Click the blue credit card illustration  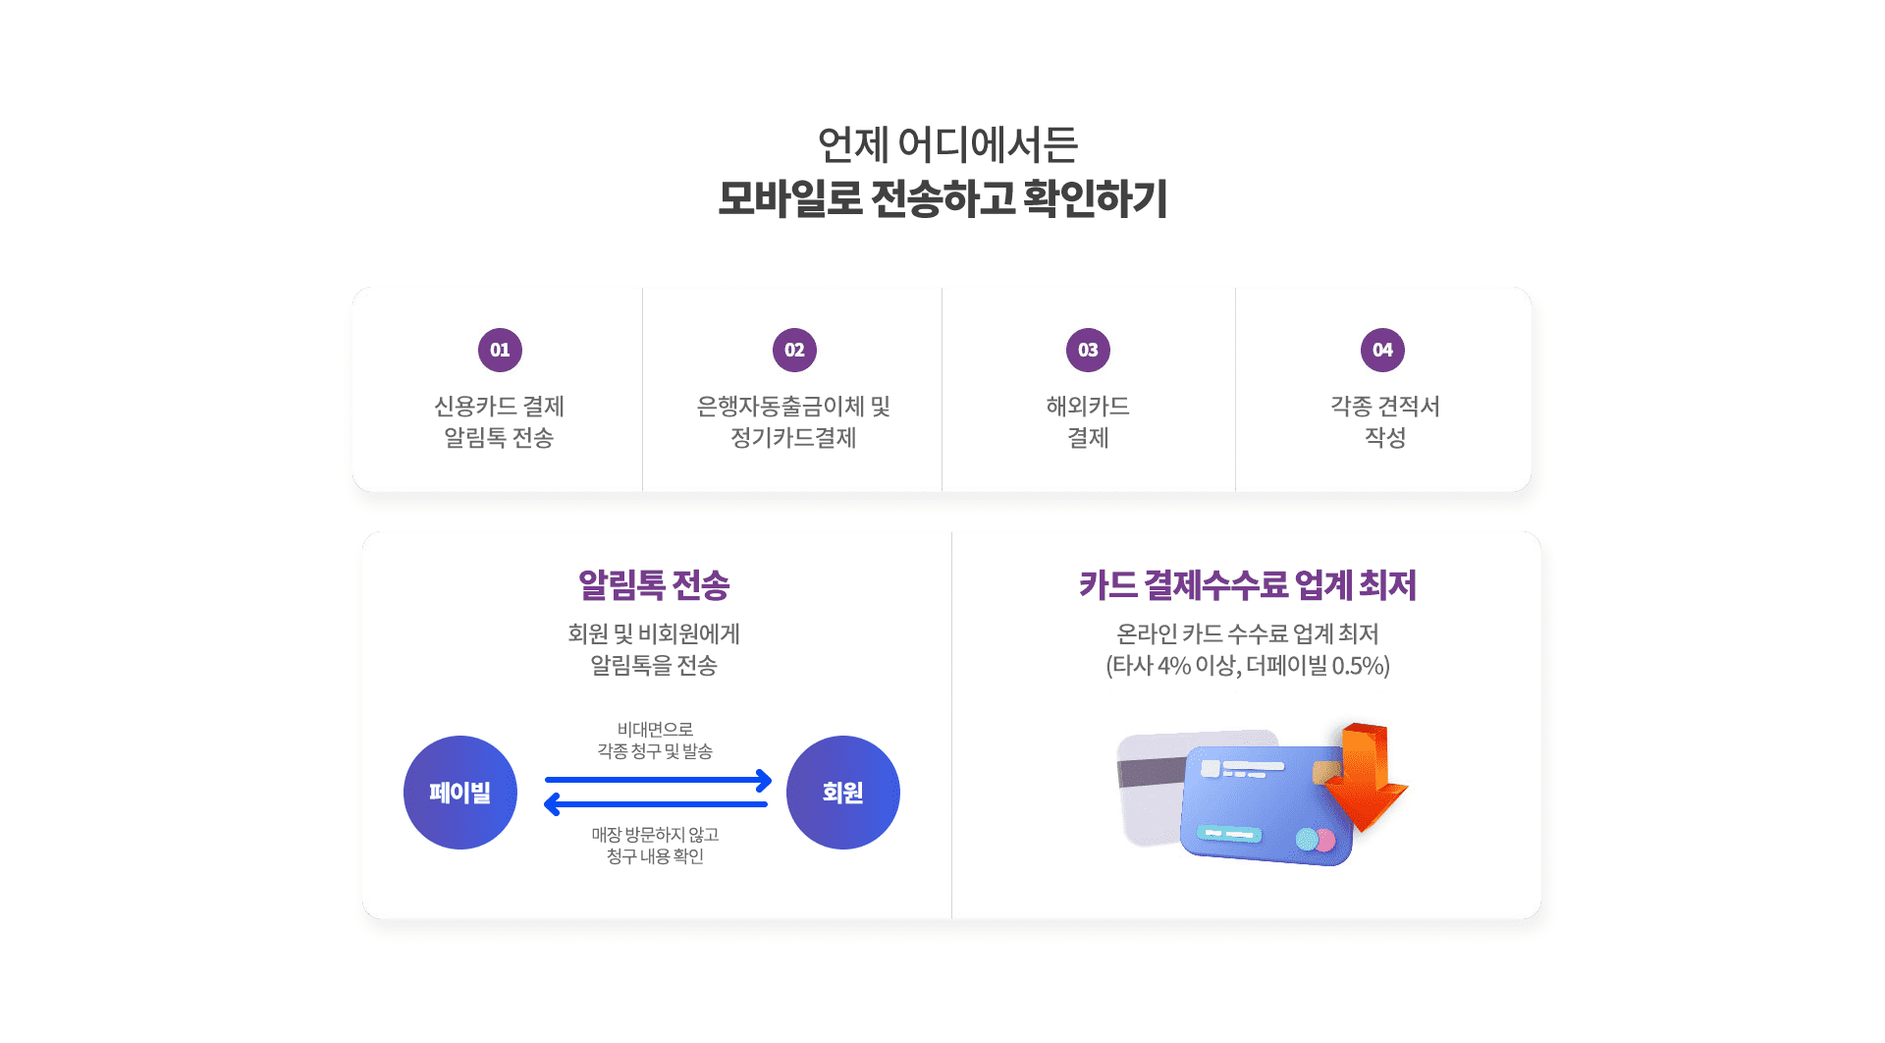tap(1265, 805)
